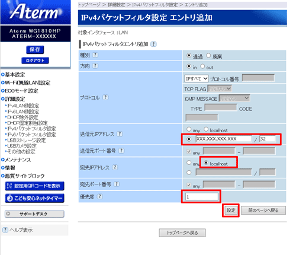Select direction out radio button

coord(202,66)
